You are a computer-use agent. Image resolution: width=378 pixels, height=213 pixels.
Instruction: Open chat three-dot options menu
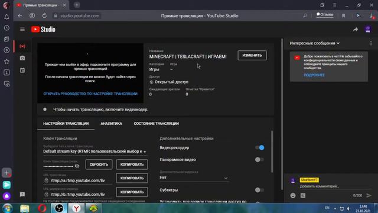(371, 43)
